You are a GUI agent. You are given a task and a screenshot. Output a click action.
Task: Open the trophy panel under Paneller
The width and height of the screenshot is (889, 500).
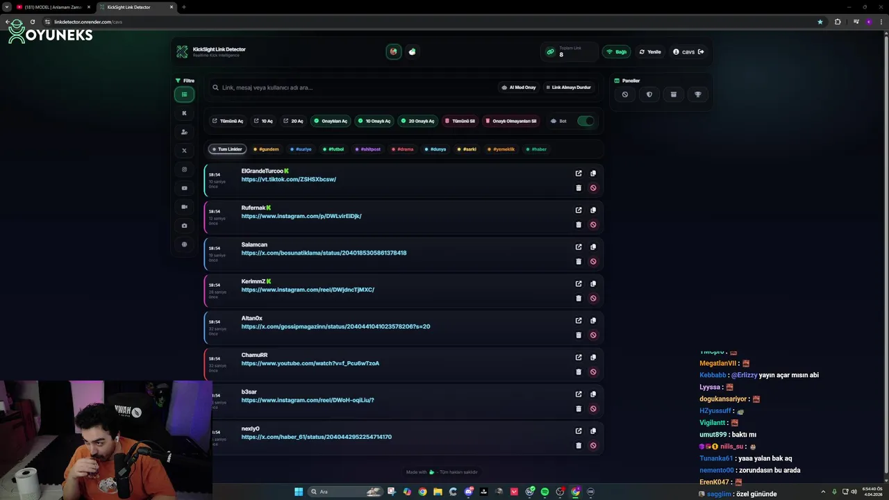coord(698,94)
